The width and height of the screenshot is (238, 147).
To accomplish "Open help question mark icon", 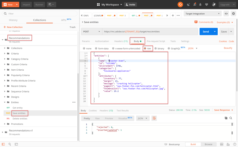I will pyautogui.click(x=235, y=144).
